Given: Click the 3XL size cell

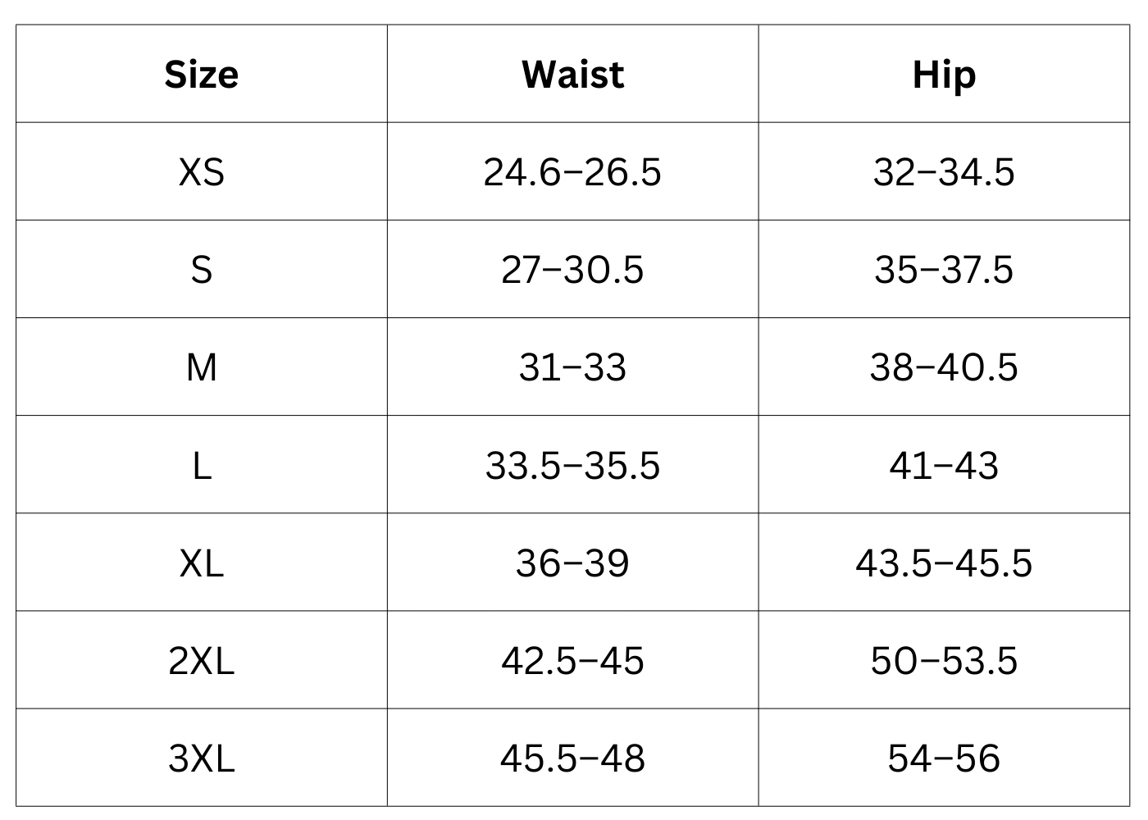Looking at the screenshot, I should pyautogui.click(x=202, y=758).
